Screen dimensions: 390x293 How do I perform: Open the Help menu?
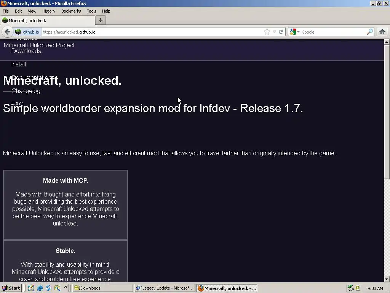click(x=106, y=11)
